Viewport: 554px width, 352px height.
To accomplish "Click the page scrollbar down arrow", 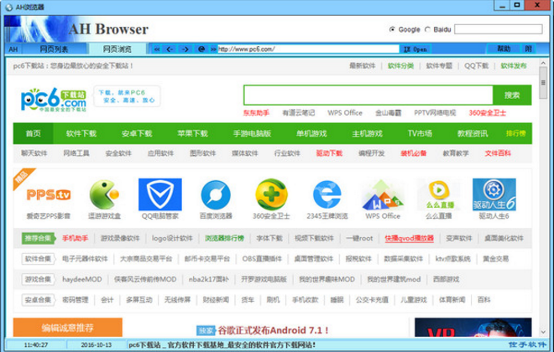I will coord(543,332).
